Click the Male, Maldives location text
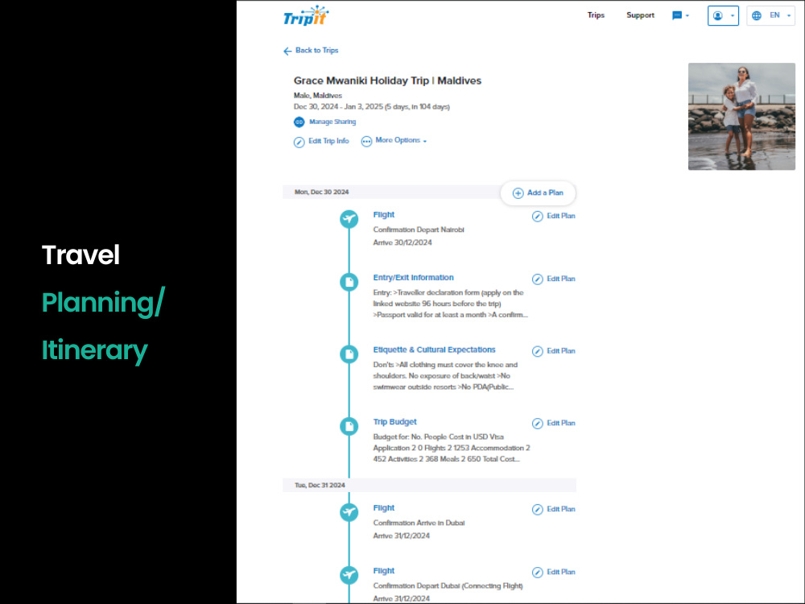805x604 pixels. (x=317, y=96)
